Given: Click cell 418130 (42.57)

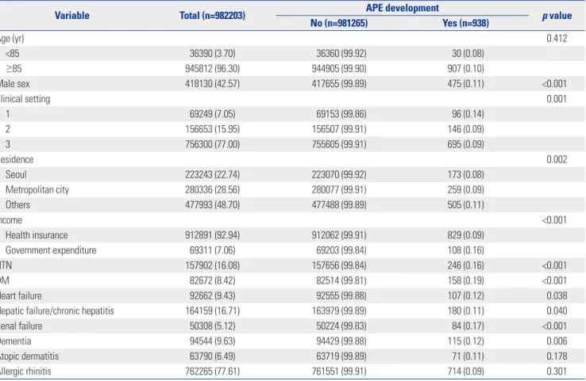Looking at the screenshot, I should [212, 84].
